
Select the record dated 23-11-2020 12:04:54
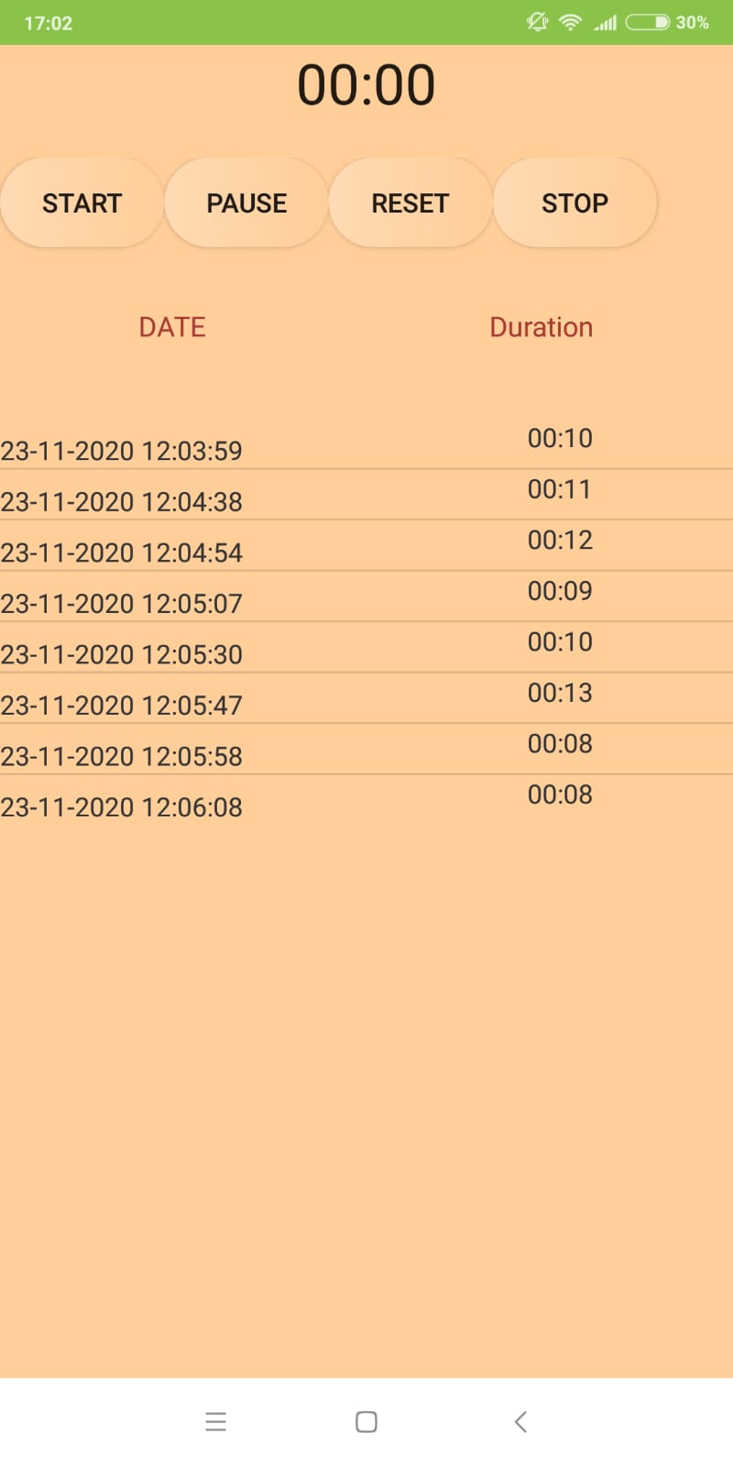366,546
